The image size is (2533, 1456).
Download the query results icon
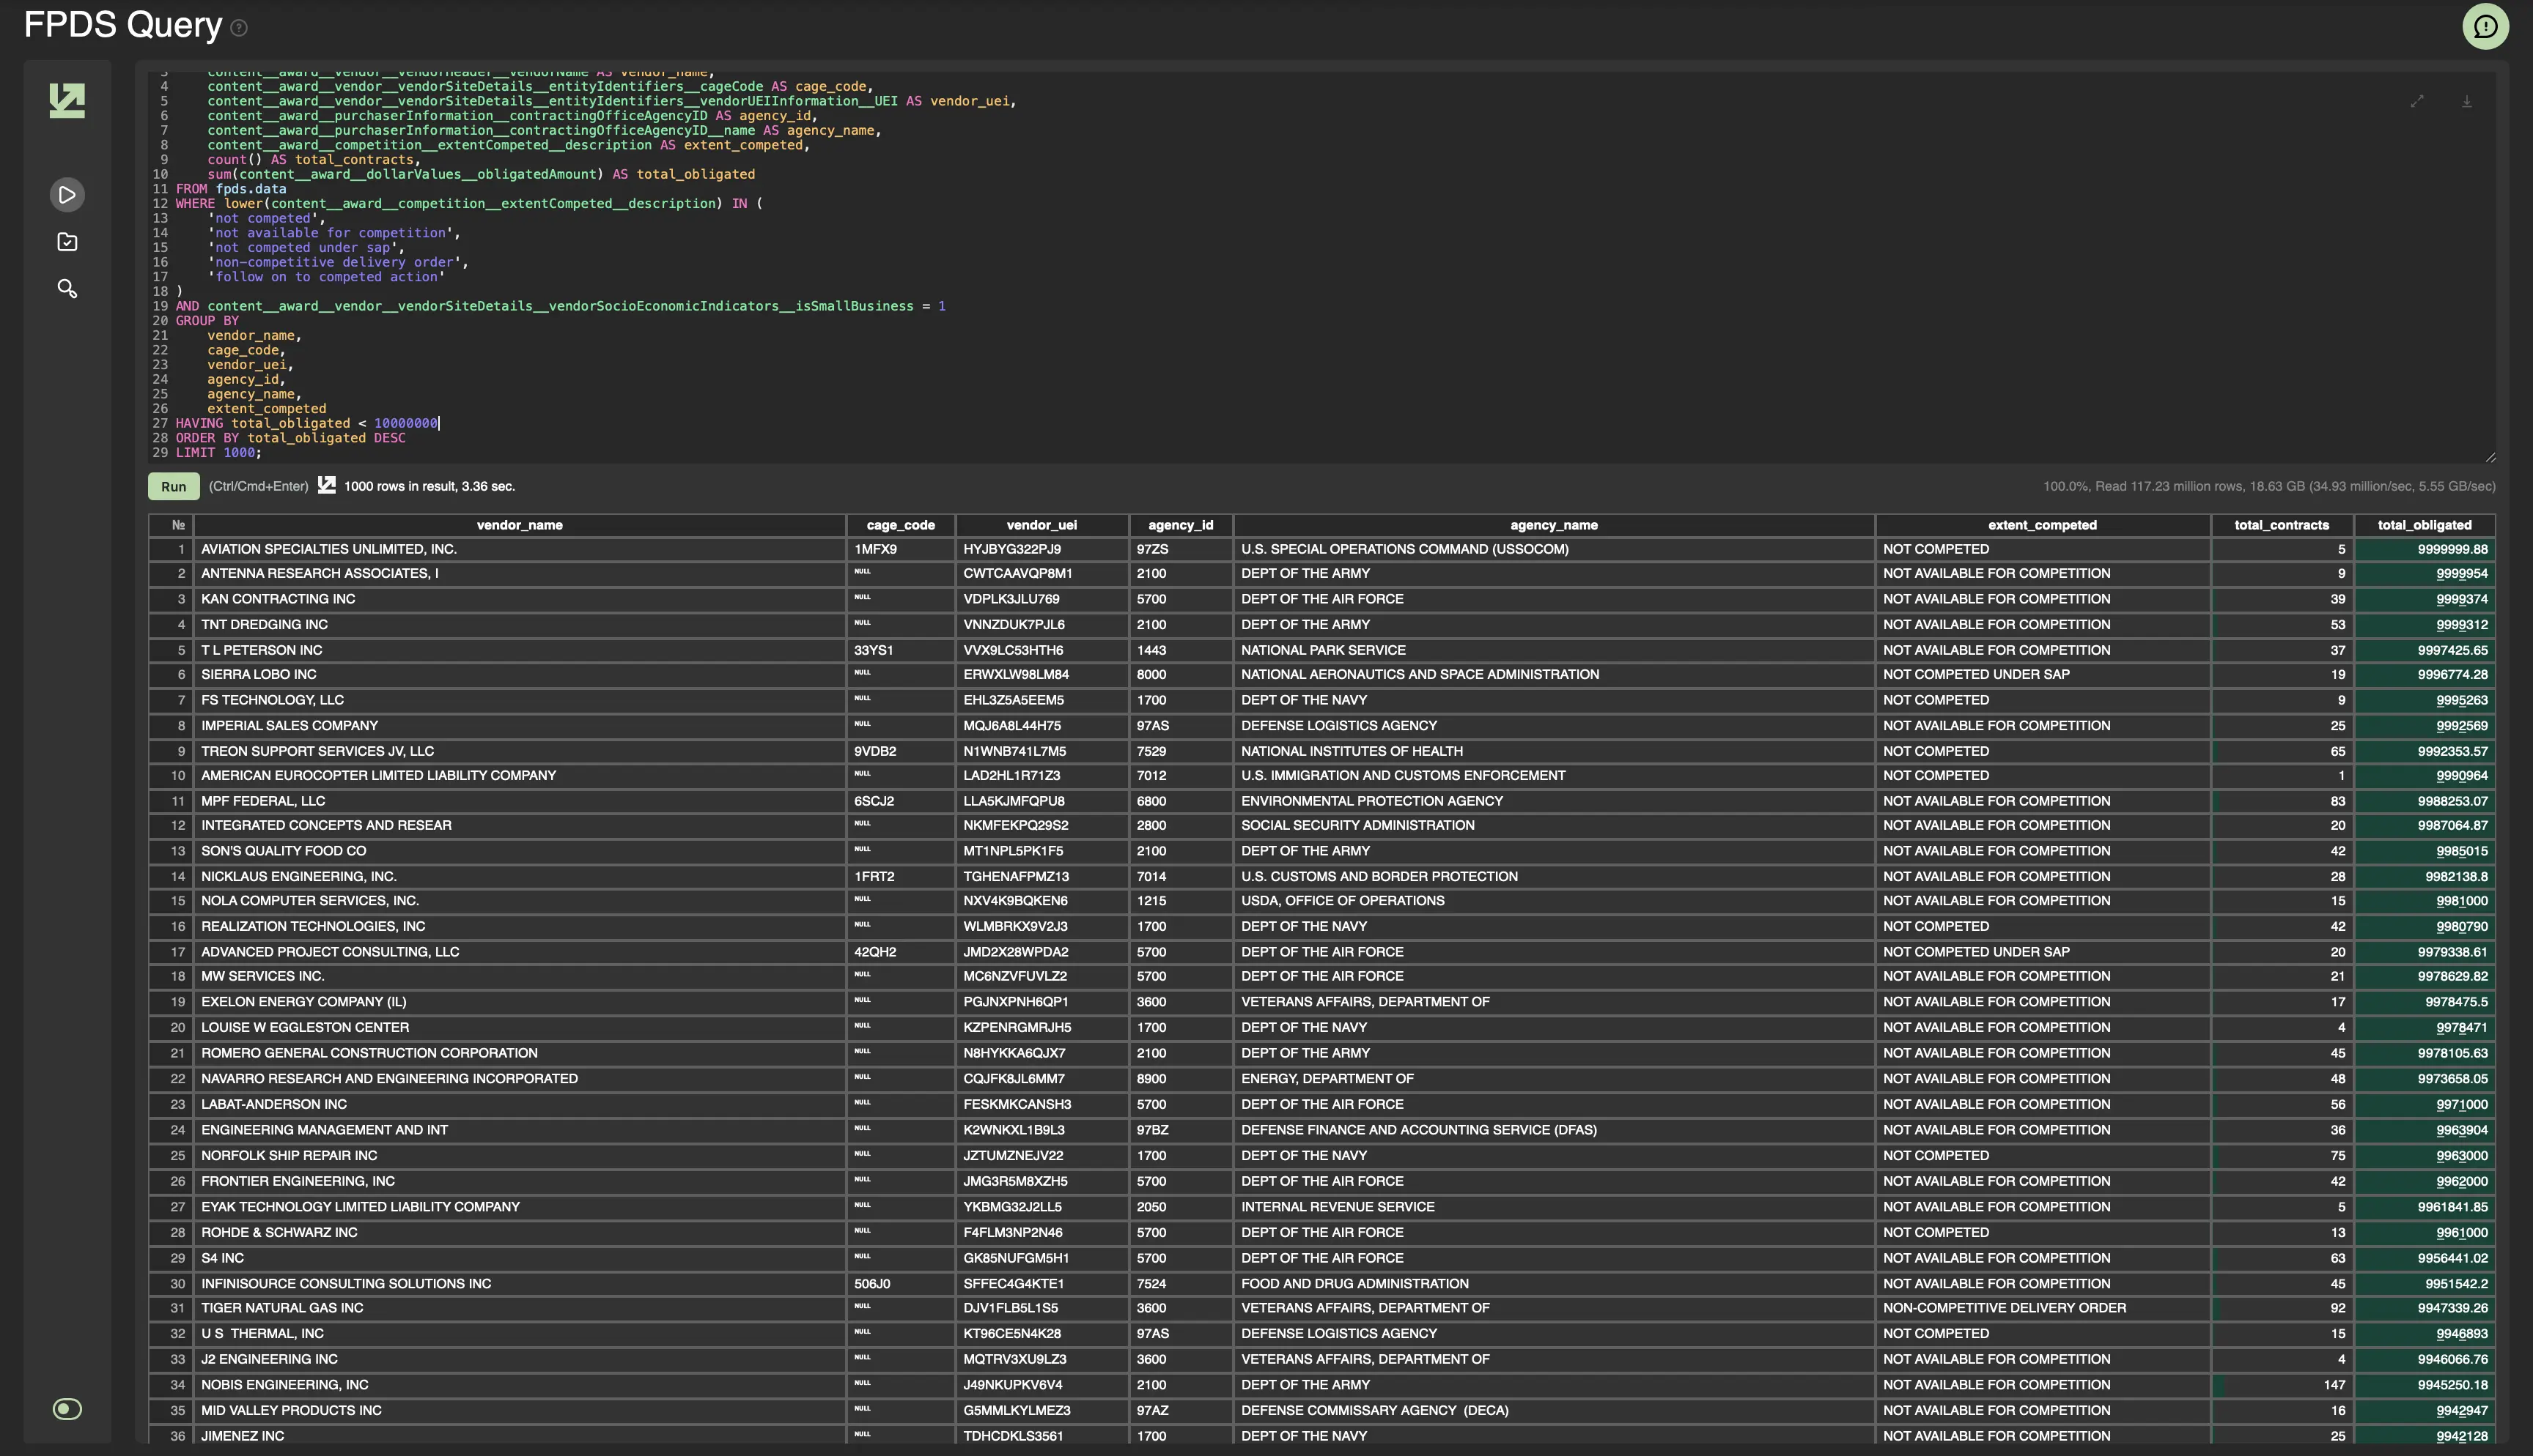(2467, 101)
